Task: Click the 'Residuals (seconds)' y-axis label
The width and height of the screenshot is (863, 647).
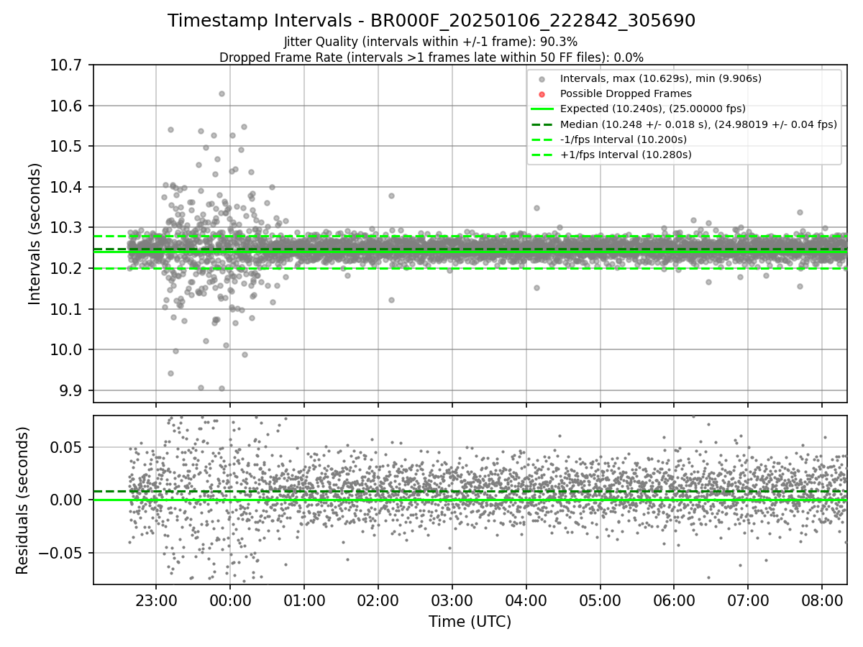Action: coord(22,500)
